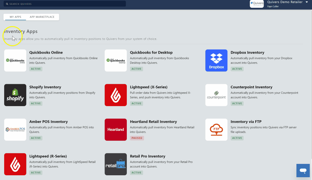The height and width of the screenshot is (180, 312).
Task: Open the Lightspeed (R-Series) red flame icon
Action: pos(15,164)
